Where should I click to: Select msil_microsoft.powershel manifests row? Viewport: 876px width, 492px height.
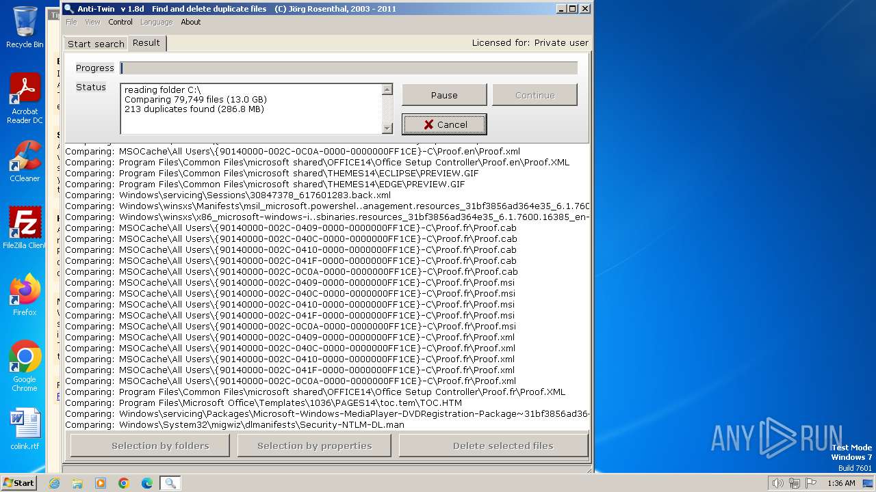327,206
